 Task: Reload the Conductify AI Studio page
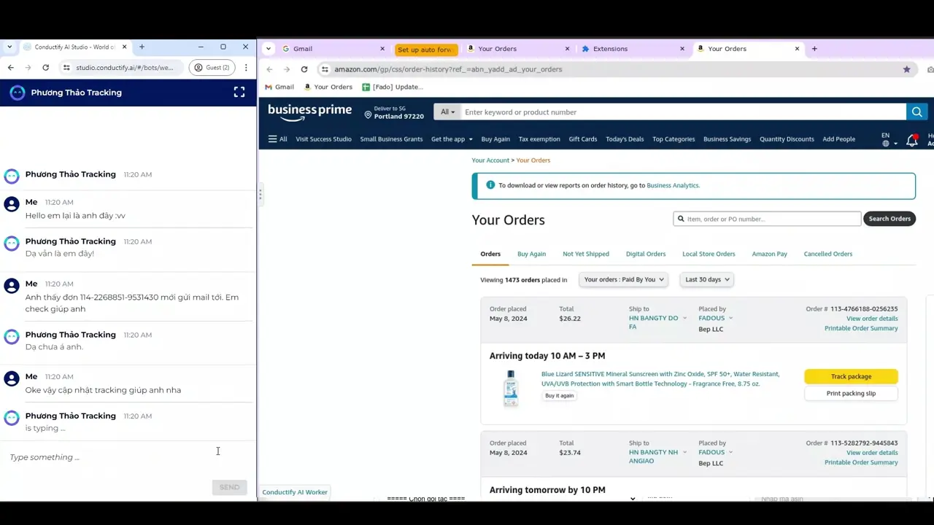point(45,68)
